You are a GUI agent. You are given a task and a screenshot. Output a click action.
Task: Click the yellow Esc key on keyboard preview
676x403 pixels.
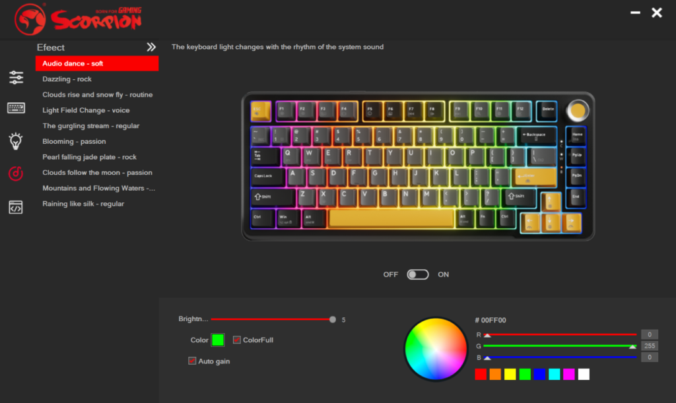[x=261, y=111]
